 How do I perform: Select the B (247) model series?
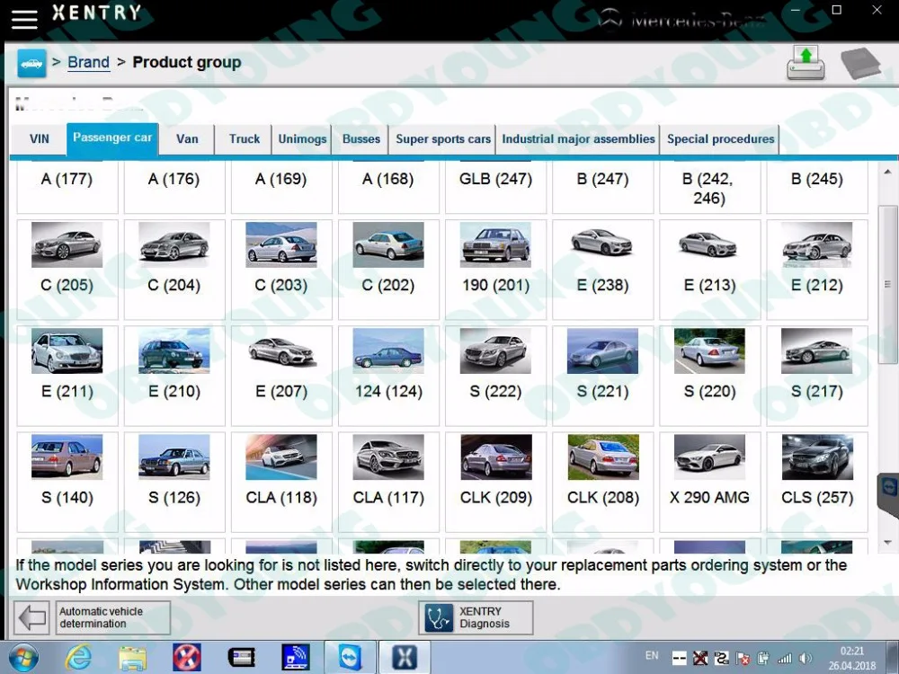click(603, 187)
